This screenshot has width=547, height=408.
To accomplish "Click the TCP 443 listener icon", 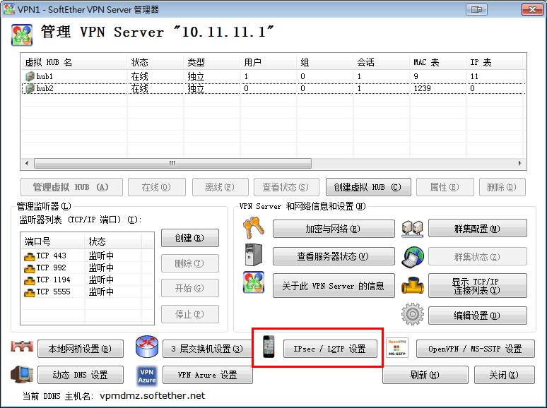I will [x=29, y=256].
